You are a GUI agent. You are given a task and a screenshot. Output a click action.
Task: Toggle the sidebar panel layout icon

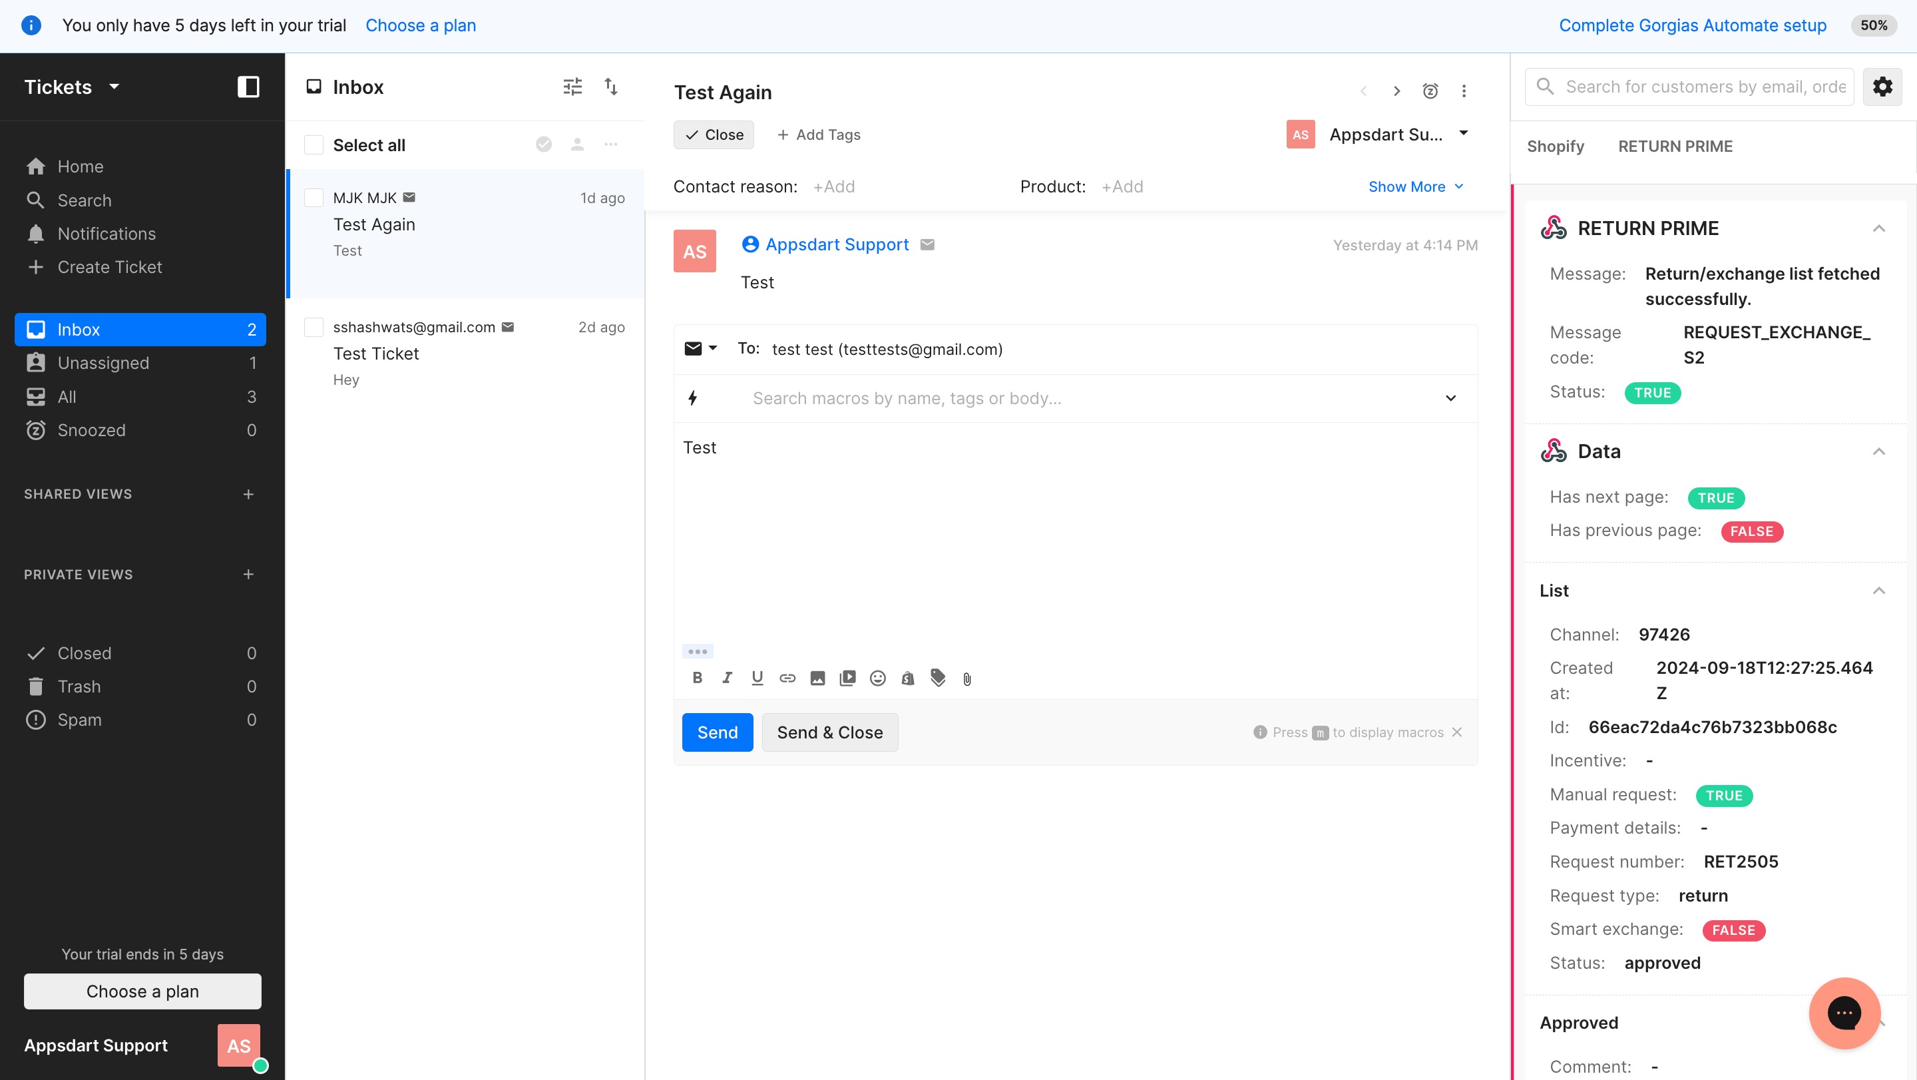pos(248,87)
